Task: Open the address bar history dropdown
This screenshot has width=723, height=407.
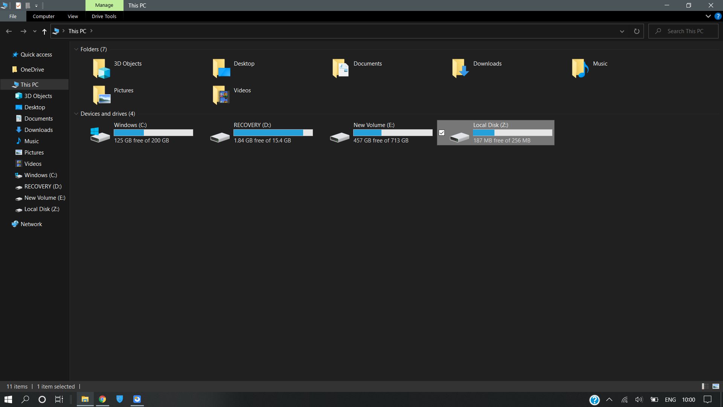Action: 622,31
